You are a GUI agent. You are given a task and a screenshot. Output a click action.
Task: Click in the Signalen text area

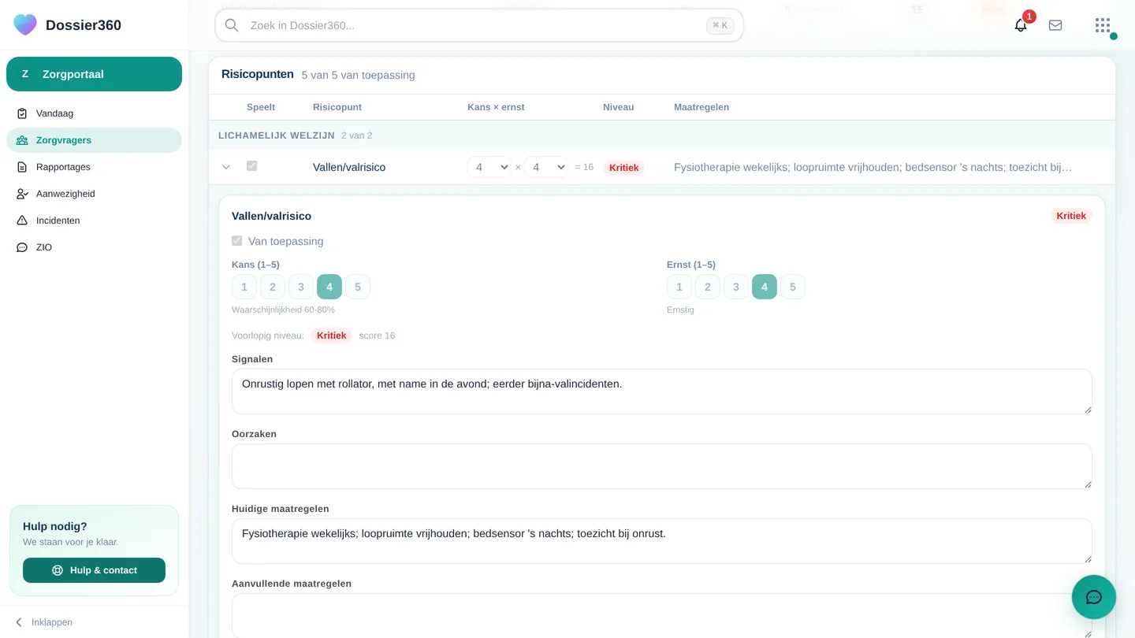662,391
